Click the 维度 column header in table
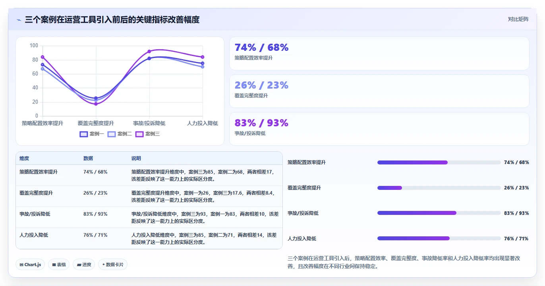Image resolution: width=545 pixels, height=286 pixels. pos(24,158)
